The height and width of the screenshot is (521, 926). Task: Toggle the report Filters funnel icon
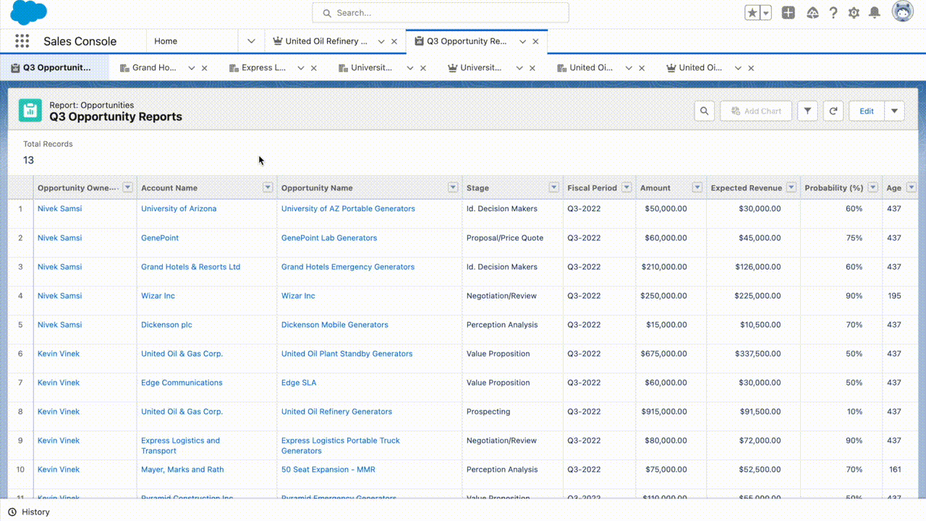pyautogui.click(x=807, y=111)
